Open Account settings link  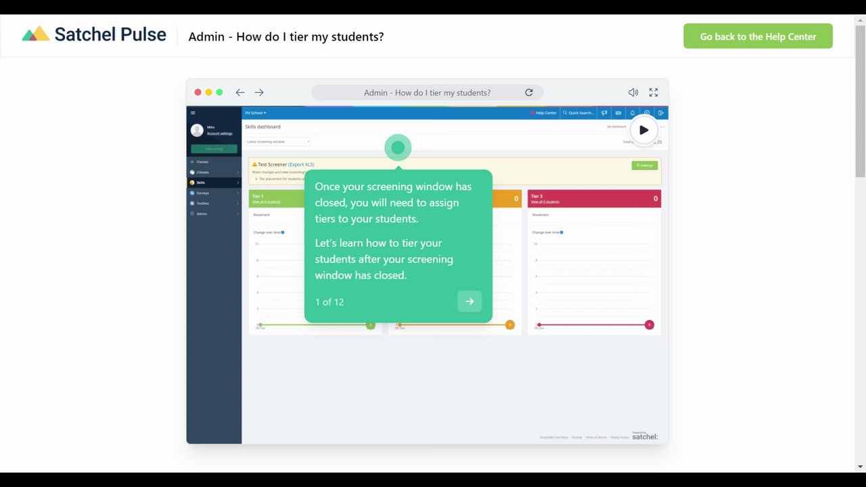click(x=219, y=133)
